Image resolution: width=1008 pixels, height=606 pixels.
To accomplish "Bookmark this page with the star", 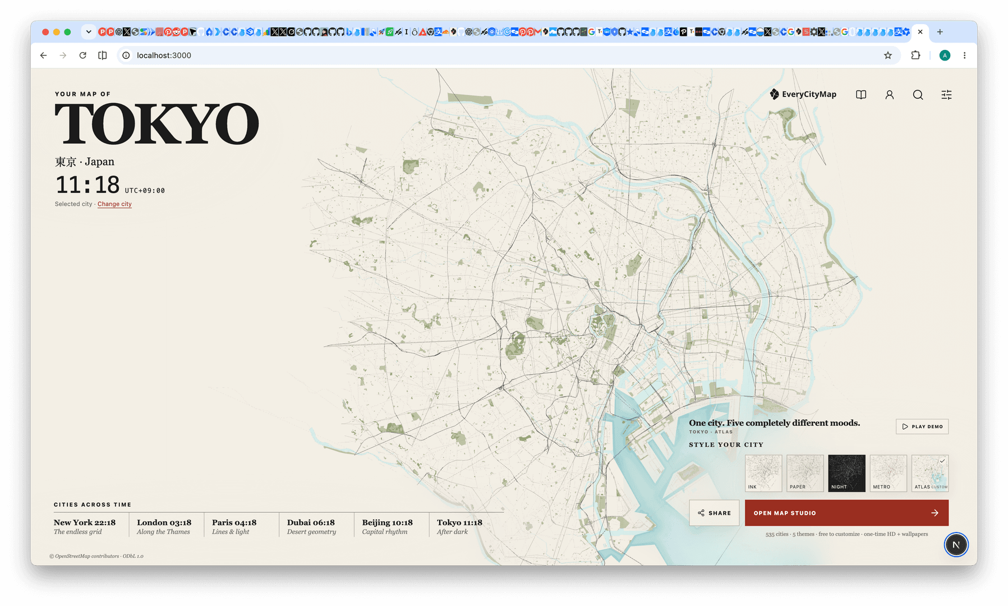I will point(888,55).
